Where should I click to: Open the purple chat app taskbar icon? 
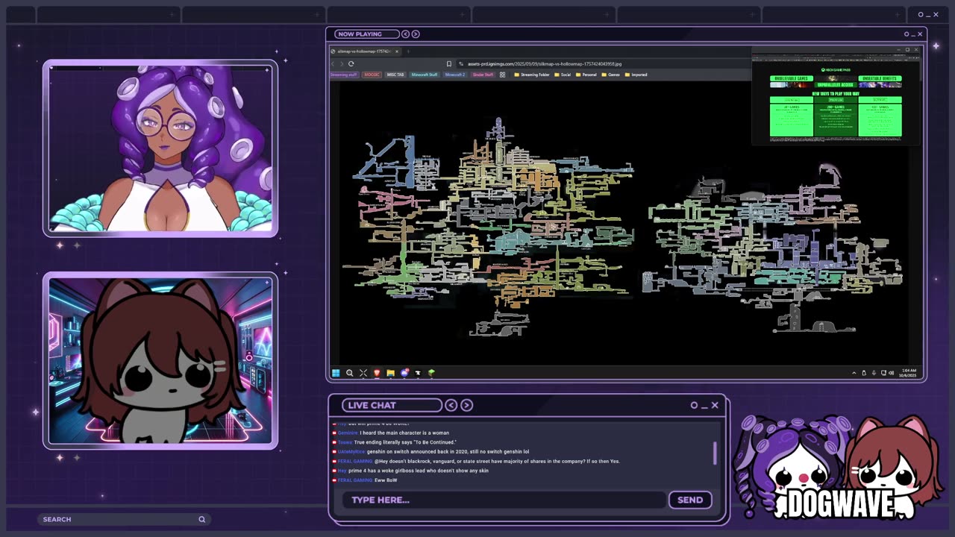(404, 373)
